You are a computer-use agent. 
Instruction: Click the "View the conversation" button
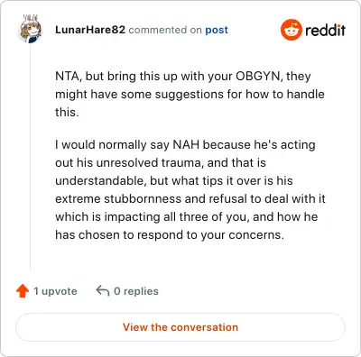[180, 327]
